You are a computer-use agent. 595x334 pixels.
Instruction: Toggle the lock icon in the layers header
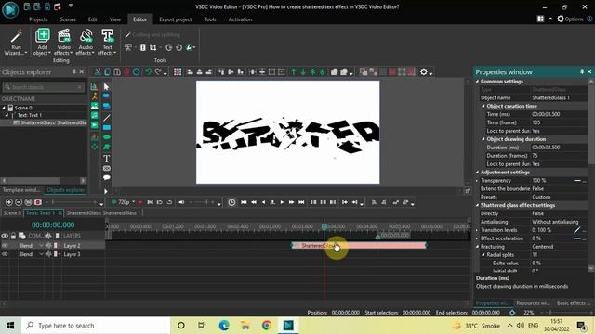13,236
